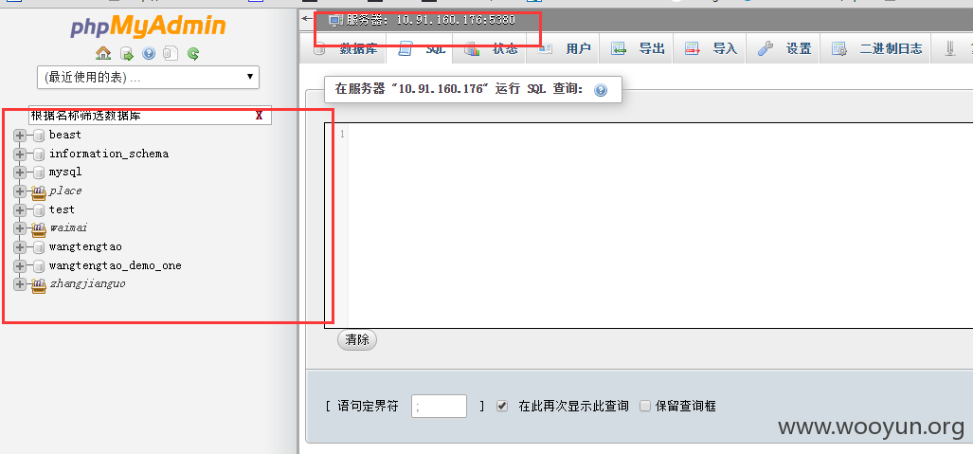The width and height of the screenshot is (973, 454).
Task: Click the phpMyAdmin logo
Action: click(x=148, y=27)
